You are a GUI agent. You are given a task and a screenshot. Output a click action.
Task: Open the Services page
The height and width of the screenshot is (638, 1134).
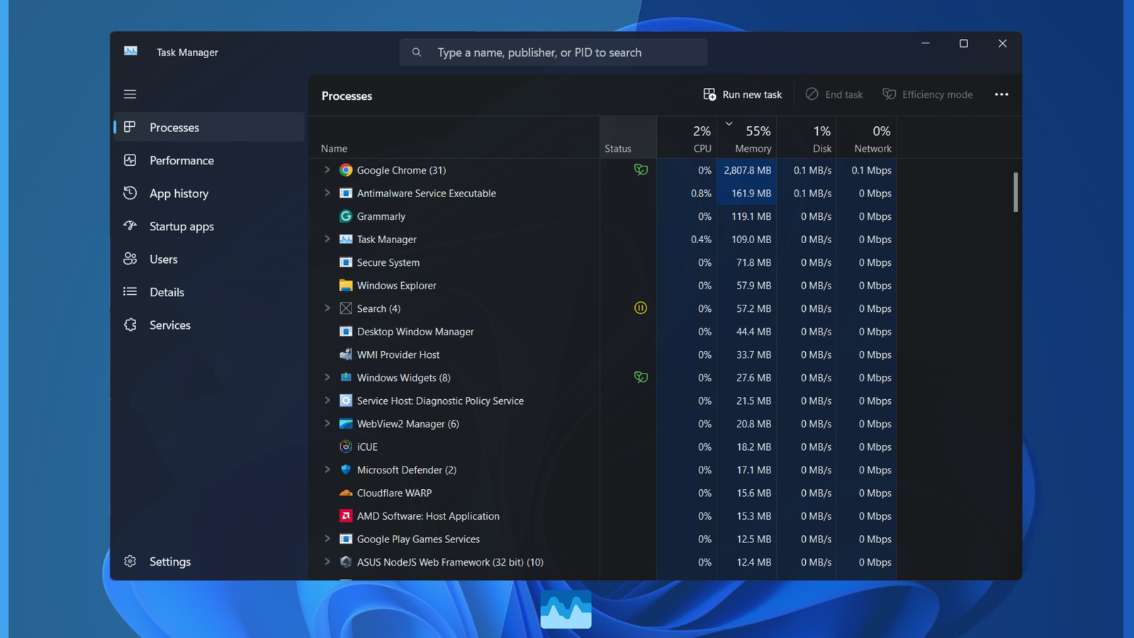click(209, 325)
